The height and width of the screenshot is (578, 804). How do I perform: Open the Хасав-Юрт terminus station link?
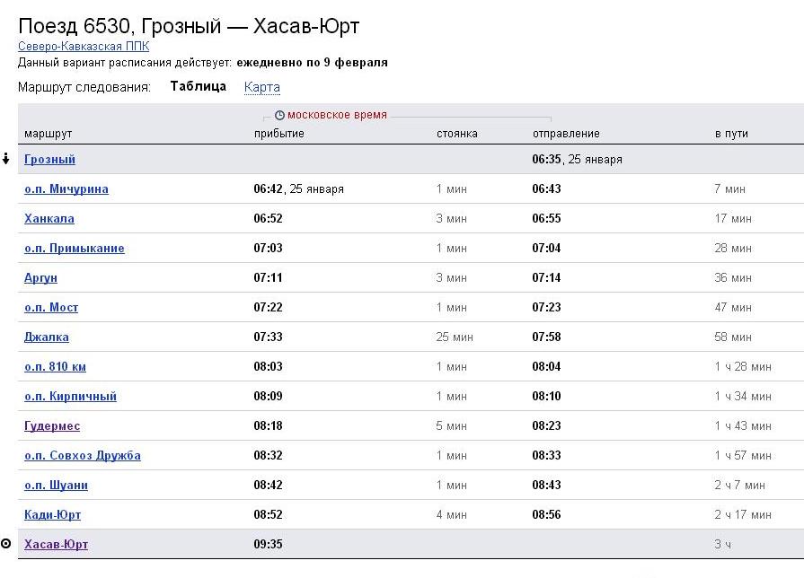pyautogui.click(x=57, y=545)
